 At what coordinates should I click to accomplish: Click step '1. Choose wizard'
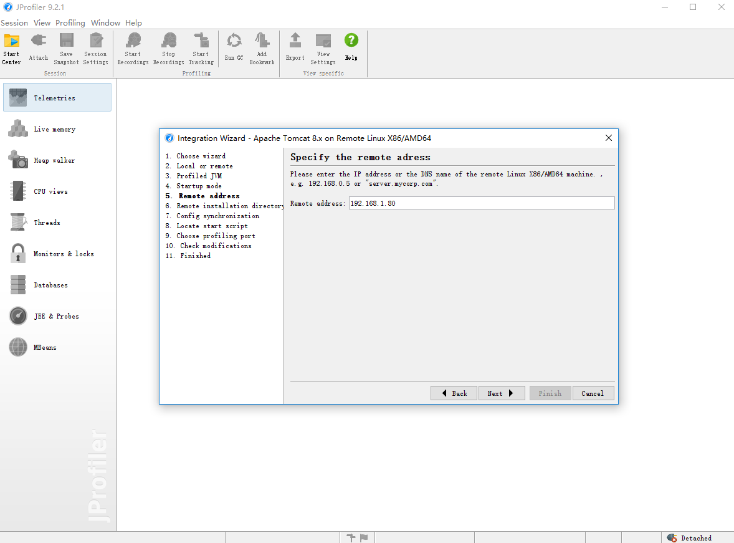point(196,156)
